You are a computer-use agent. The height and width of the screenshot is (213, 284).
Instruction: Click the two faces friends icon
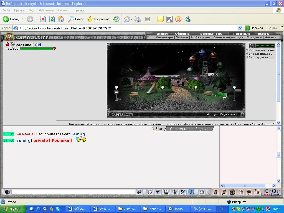(x=232, y=192)
